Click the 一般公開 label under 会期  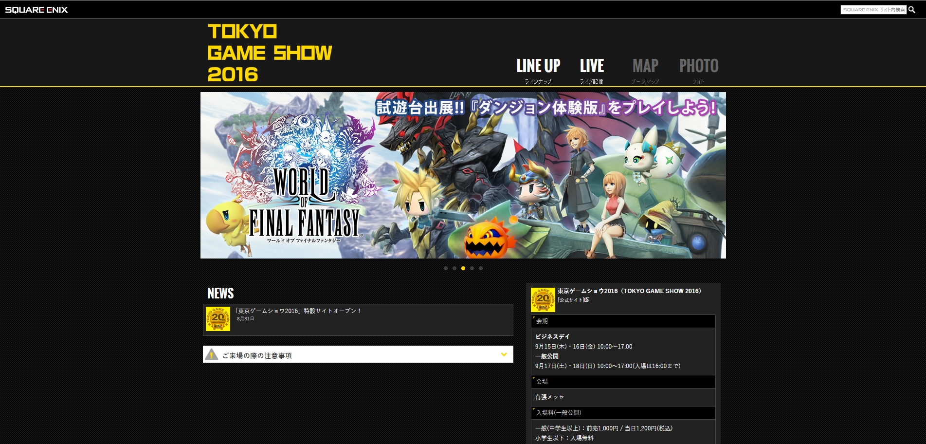tap(547, 356)
